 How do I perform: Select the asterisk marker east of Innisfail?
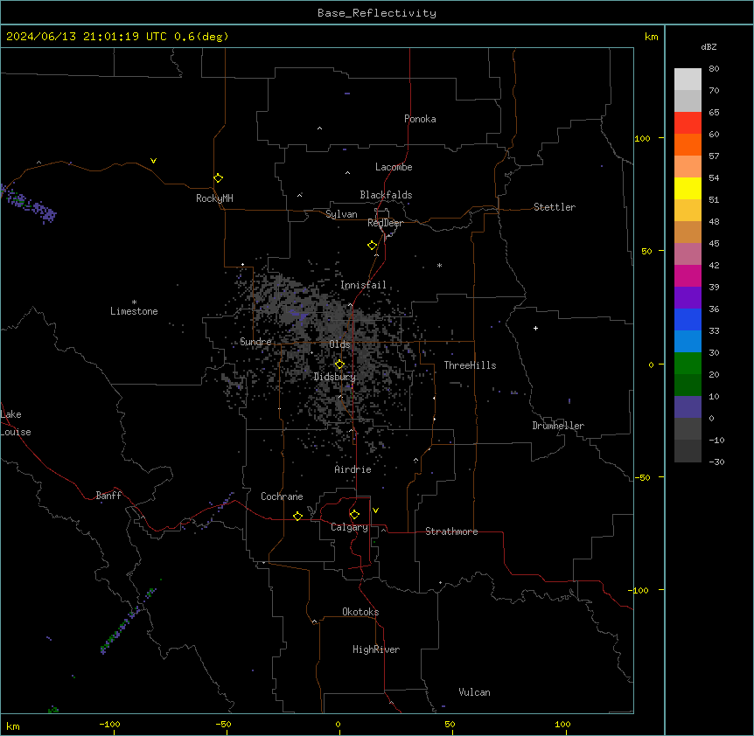point(439,265)
